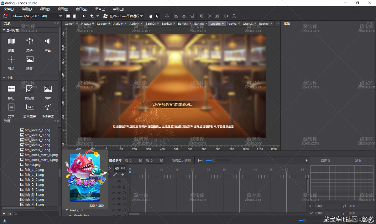Open the 自定义 curve tab

326,160
